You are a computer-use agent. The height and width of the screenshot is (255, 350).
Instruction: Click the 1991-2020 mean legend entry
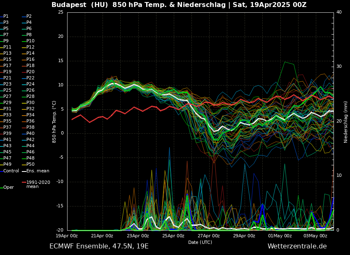pos(38,184)
